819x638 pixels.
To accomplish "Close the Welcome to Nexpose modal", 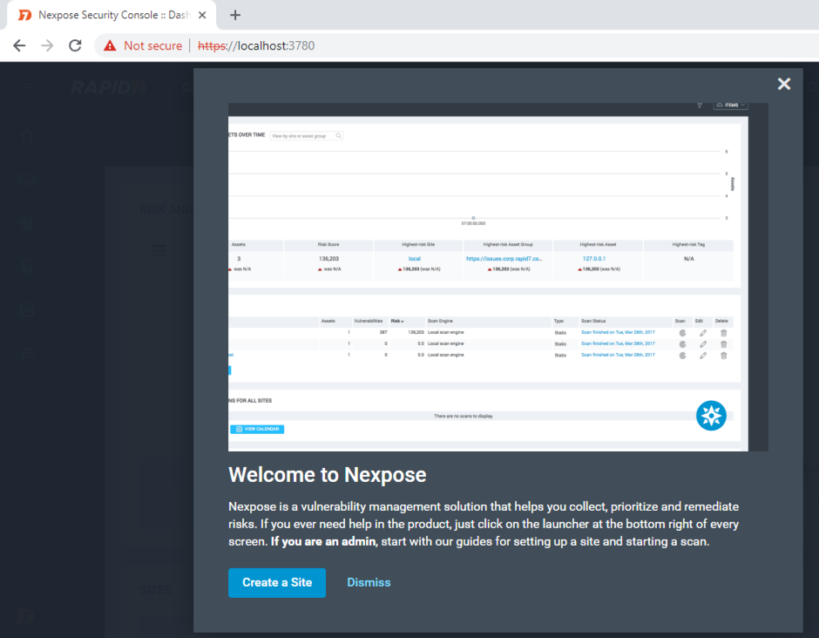I will pyautogui.click(x=783, y=84).
